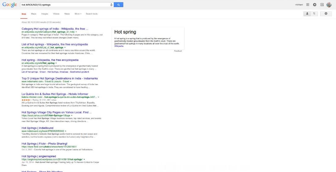The image size is (336, 172).
Task: Click Hot spring knowledge panel title
Action: click(x=125, y=32)
